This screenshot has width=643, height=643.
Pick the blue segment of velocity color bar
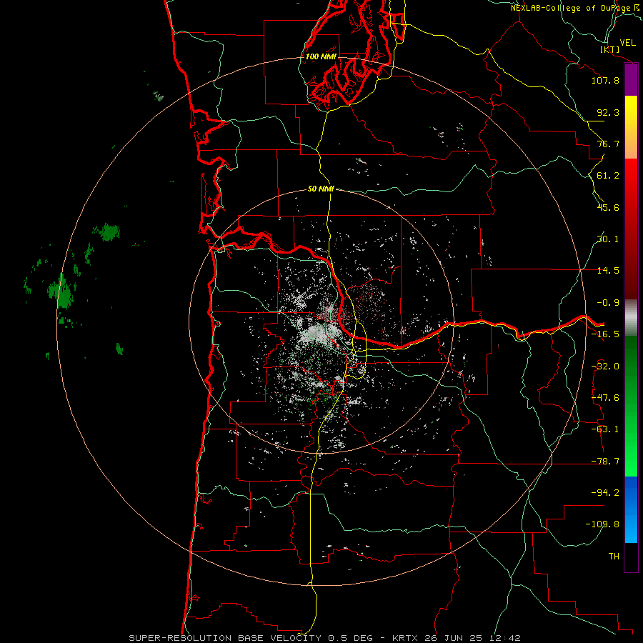[631, 509]
